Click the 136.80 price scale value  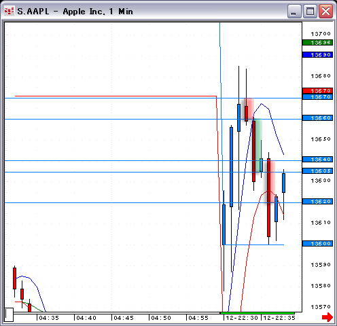click(x=321, y=76)
